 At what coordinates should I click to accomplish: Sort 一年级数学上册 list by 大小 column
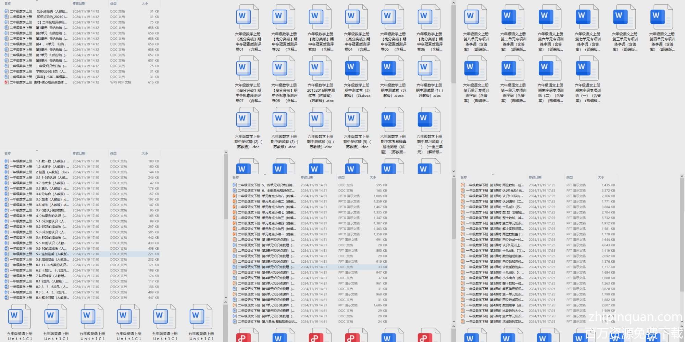click(x=145, y=153)
